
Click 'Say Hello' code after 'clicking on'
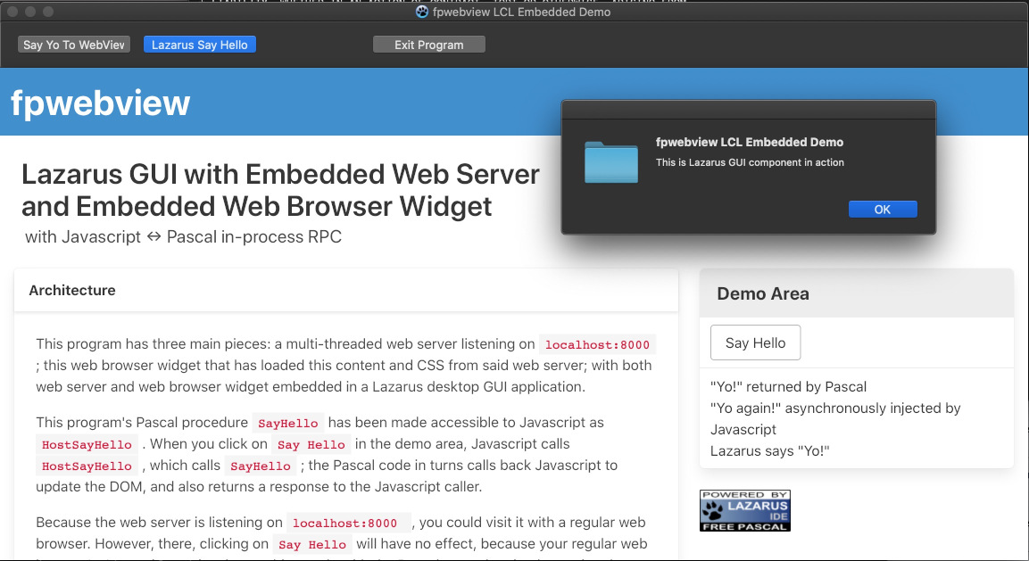312,545
